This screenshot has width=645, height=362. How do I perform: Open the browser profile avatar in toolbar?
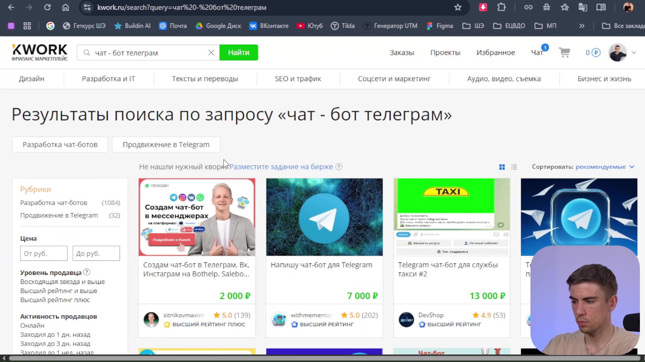628,7
